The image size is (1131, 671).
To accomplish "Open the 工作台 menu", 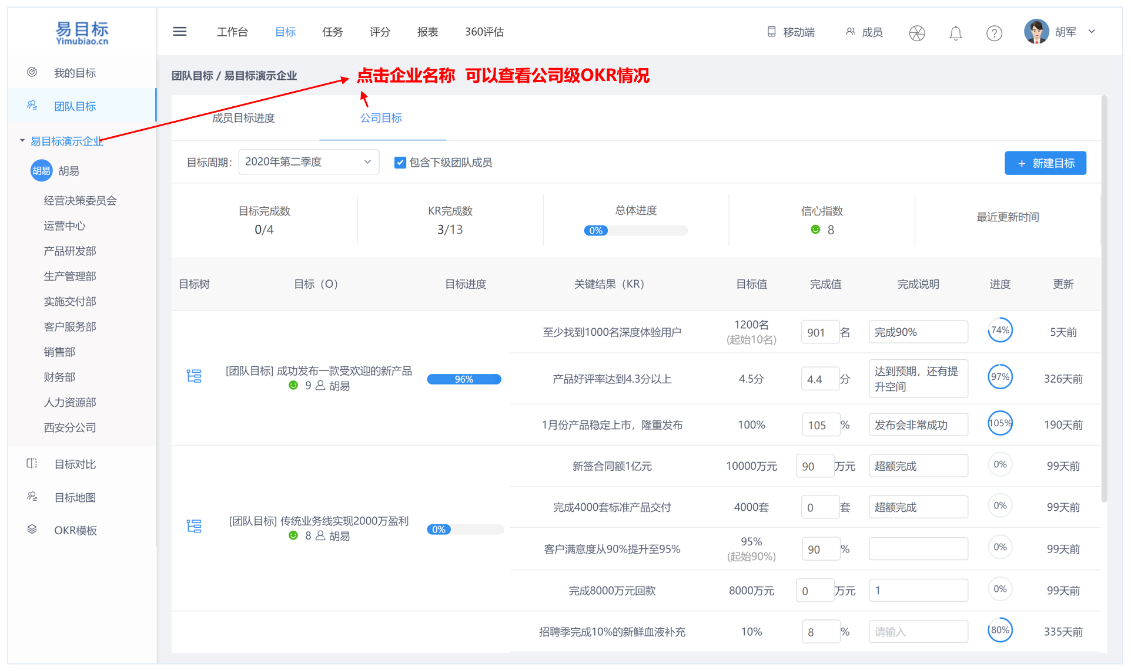I will tap(232, 32).
